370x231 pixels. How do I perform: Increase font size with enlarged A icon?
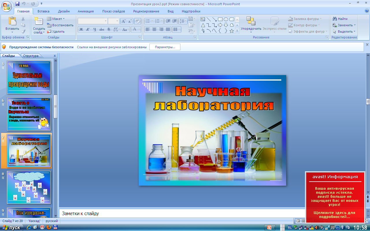(123, 21)
